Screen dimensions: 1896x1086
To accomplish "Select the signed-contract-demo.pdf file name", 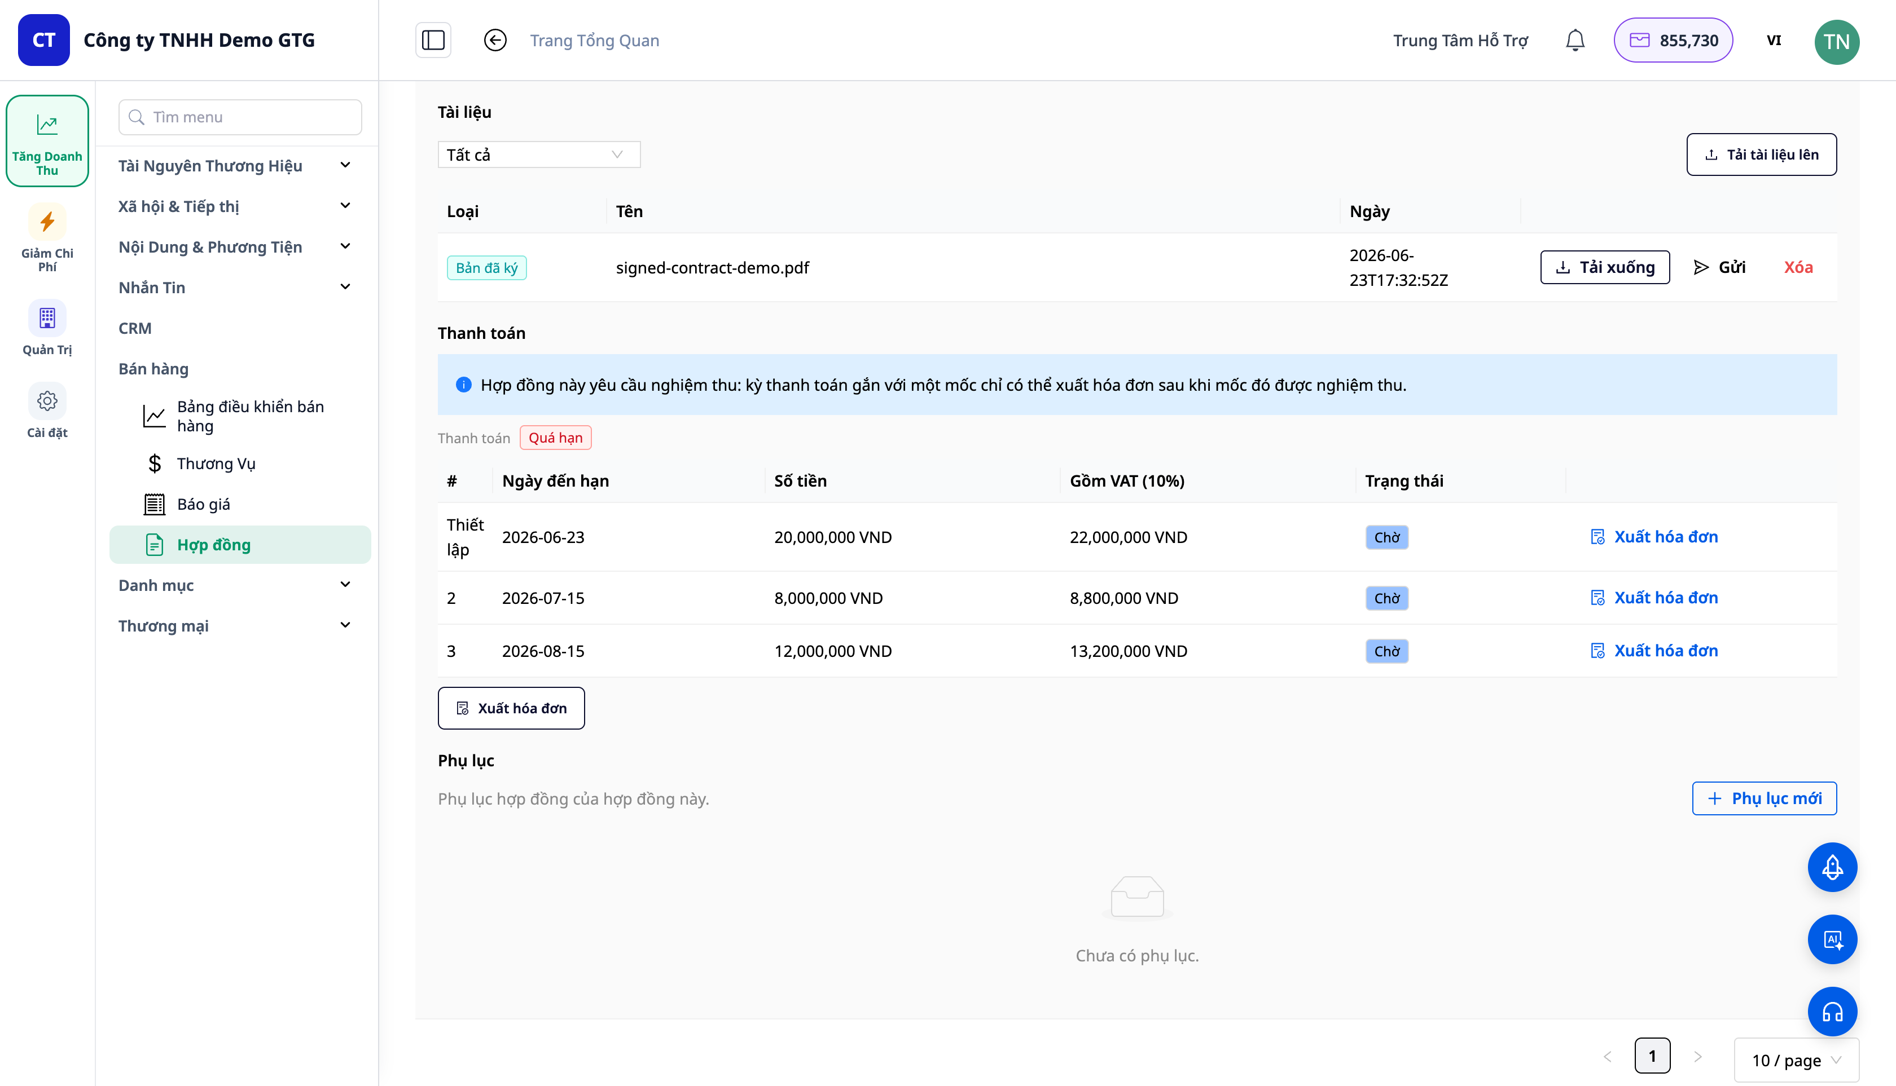I will pos(712,268).
